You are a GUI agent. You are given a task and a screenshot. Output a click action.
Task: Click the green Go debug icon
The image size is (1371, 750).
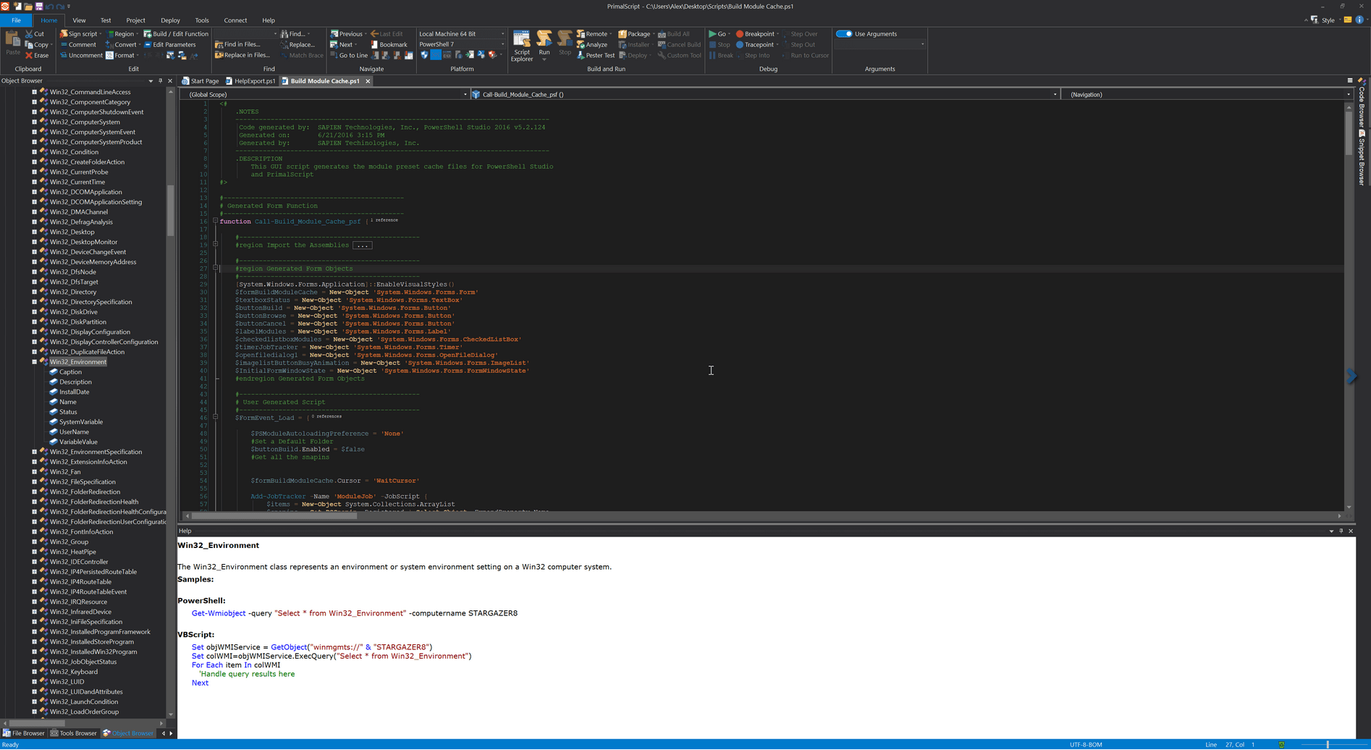click(x=712, y=34)
